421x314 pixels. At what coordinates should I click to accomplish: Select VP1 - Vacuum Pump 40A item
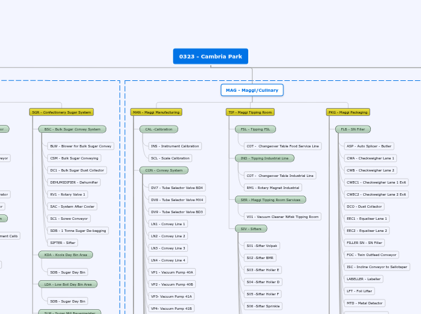click(x=172, y=272)
